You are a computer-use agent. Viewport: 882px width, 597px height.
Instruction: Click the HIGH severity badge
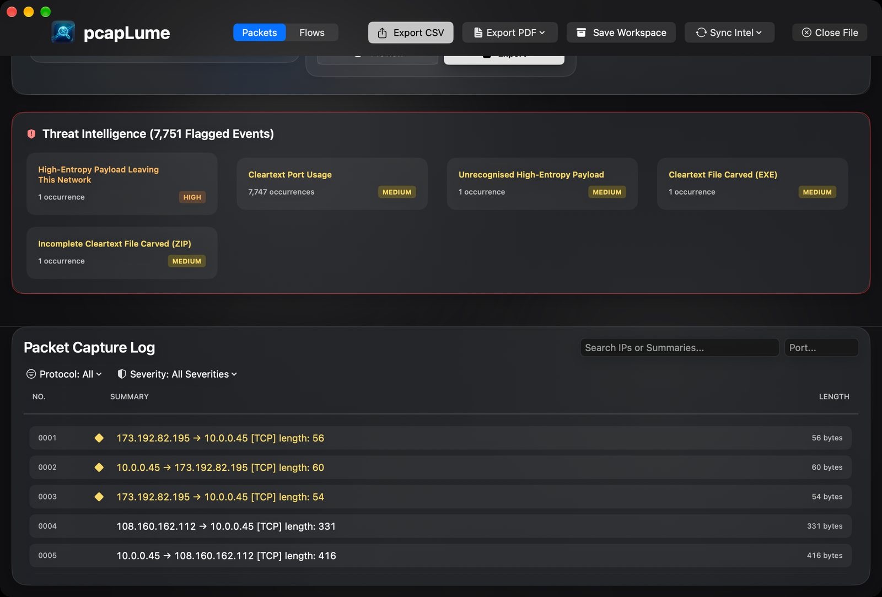192,197
